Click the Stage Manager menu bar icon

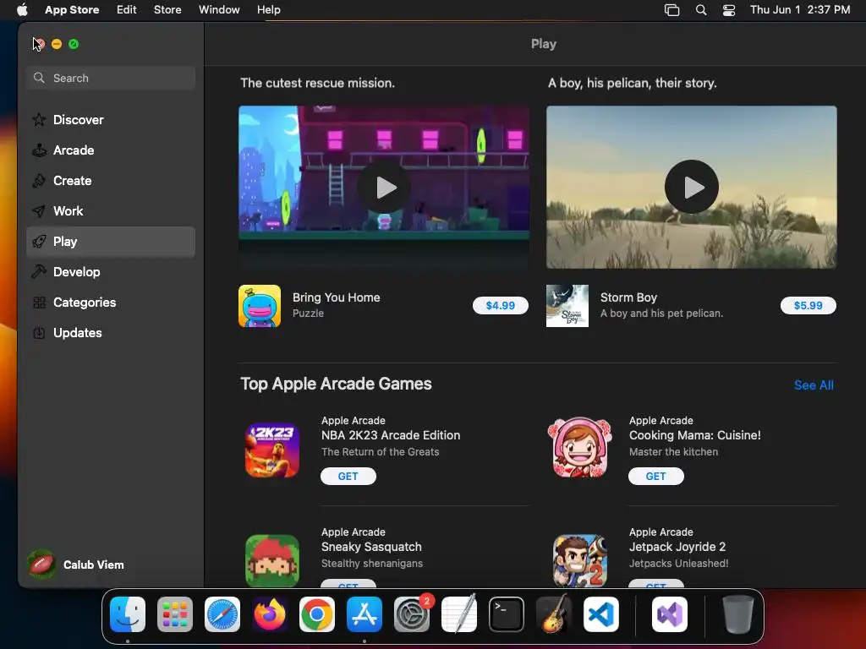coord(671,10)
